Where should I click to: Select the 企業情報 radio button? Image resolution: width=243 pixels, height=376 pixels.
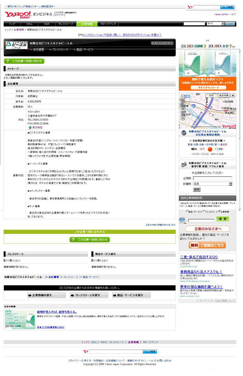219,211
